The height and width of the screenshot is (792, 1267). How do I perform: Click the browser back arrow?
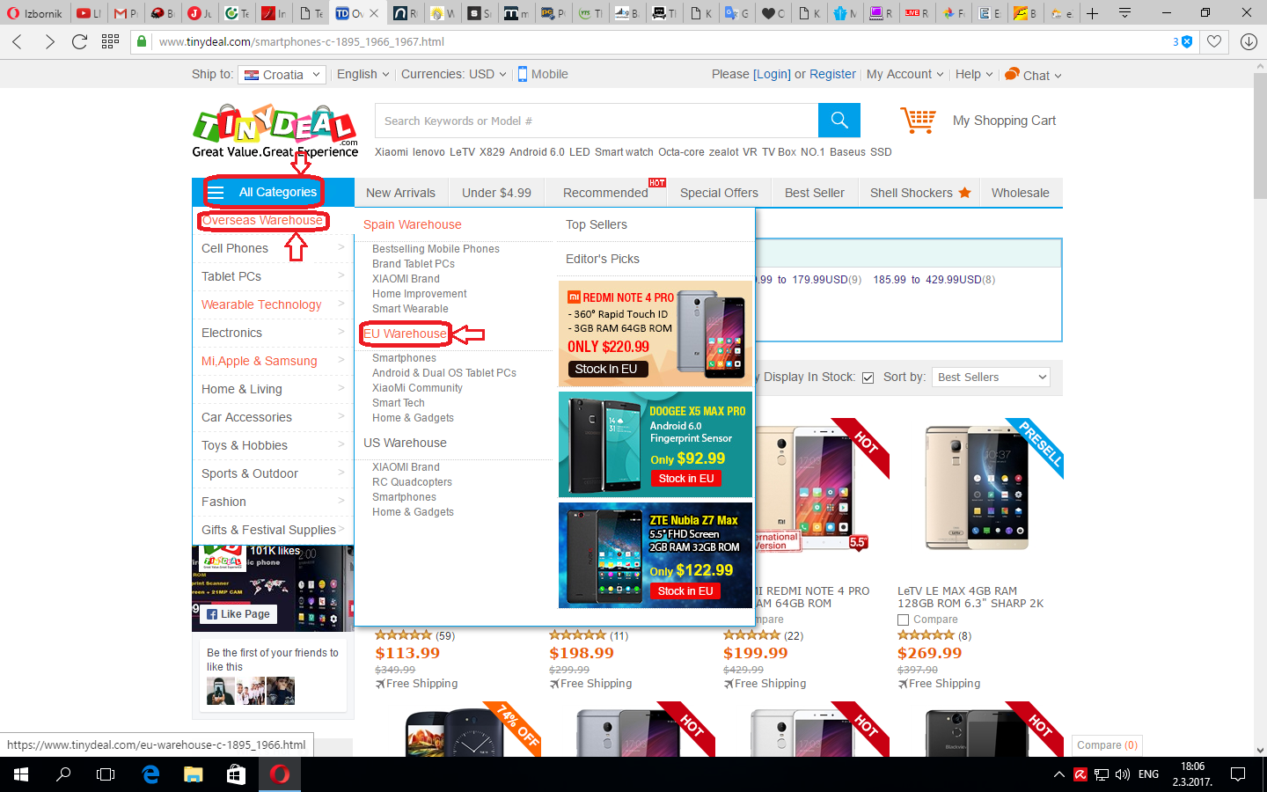(18, 41)
